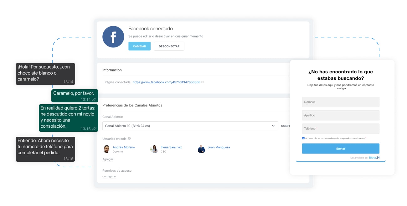Click configurar under Permisos de acceso
The height and width of the screenshot is (206, 407).
click(109, 176)
